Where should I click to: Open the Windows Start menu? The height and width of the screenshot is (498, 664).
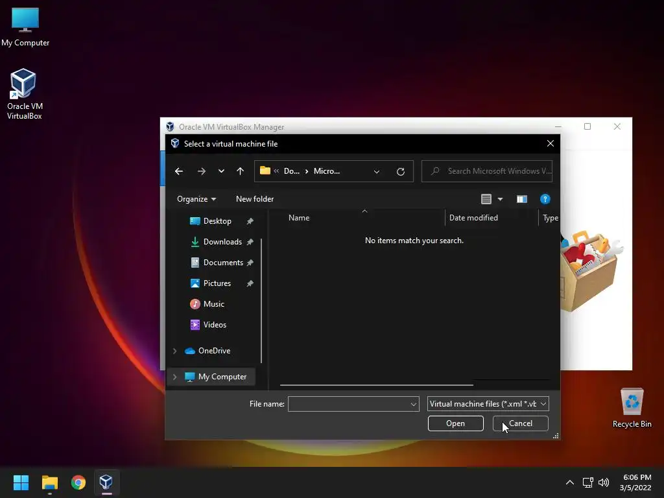(x=21, y=482)
